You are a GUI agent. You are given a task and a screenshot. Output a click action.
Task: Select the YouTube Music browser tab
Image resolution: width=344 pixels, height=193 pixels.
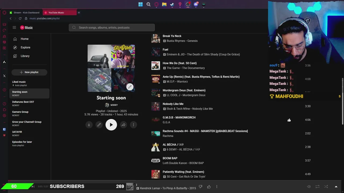click(x=59, y=13)
